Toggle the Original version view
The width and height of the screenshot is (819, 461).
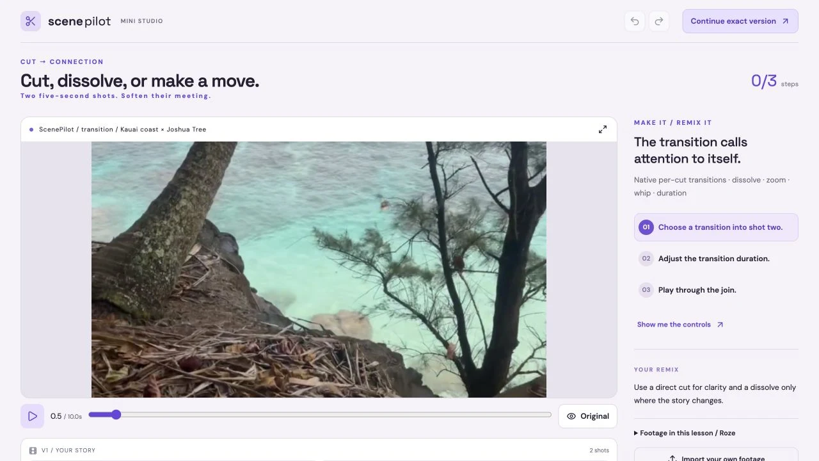tap(587, 416)
